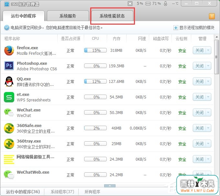Open the 关闭 dropdown arrow for QQ.exe
The image size is (220, 196).
[208, 81]
